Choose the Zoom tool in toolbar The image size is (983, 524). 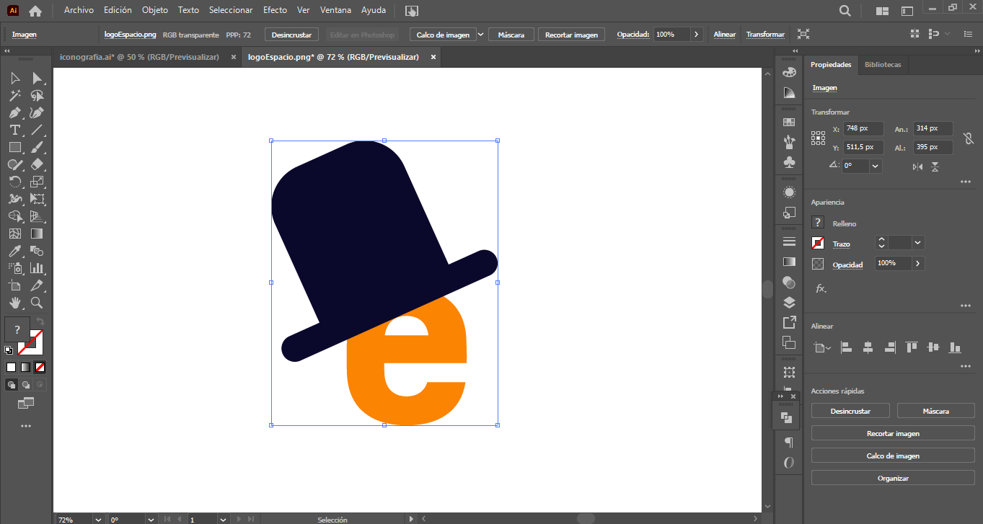click(x=37, y=303)
